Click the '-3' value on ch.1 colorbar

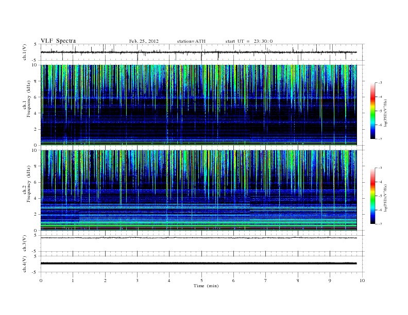(x=380, y=83)
